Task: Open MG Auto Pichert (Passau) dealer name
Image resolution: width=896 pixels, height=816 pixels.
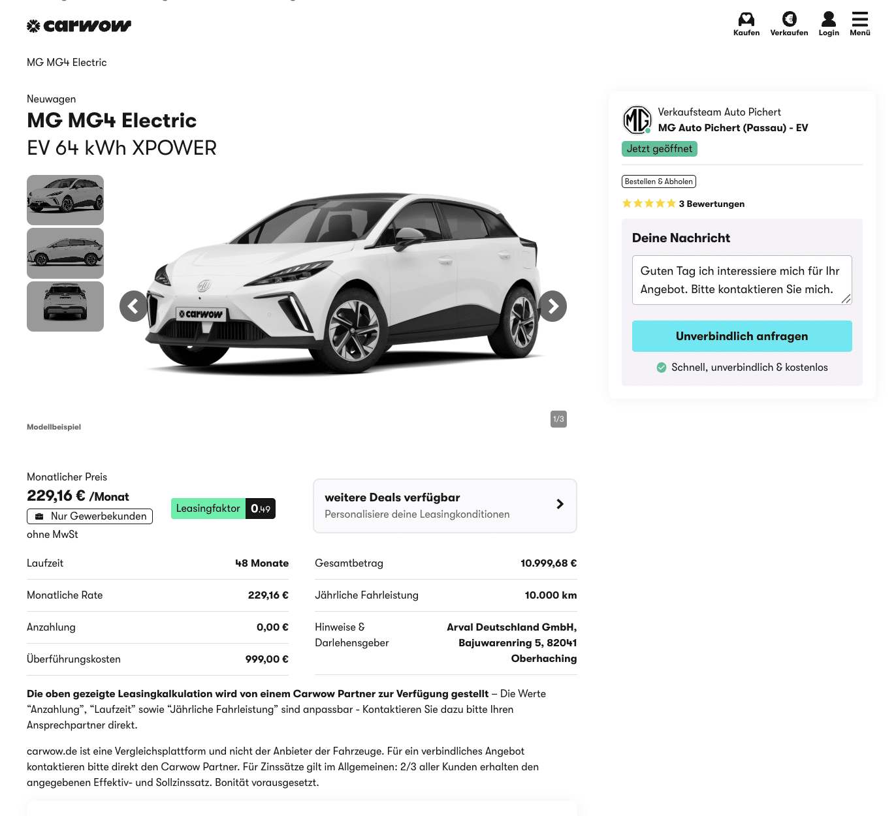Action: pyautogui.click(x=733, y=128)
